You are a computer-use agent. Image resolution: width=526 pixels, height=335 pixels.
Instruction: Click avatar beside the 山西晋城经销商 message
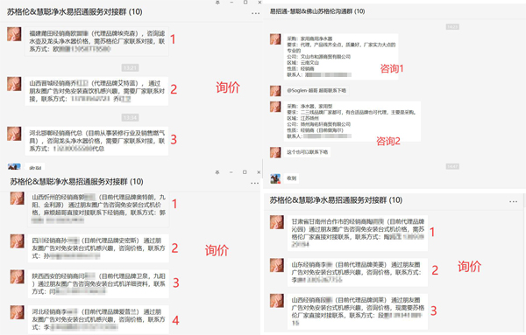[x=14, y=84]
